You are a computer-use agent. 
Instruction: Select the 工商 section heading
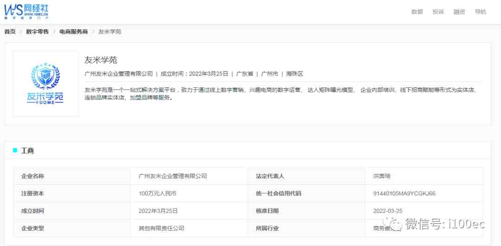point(27,151)
